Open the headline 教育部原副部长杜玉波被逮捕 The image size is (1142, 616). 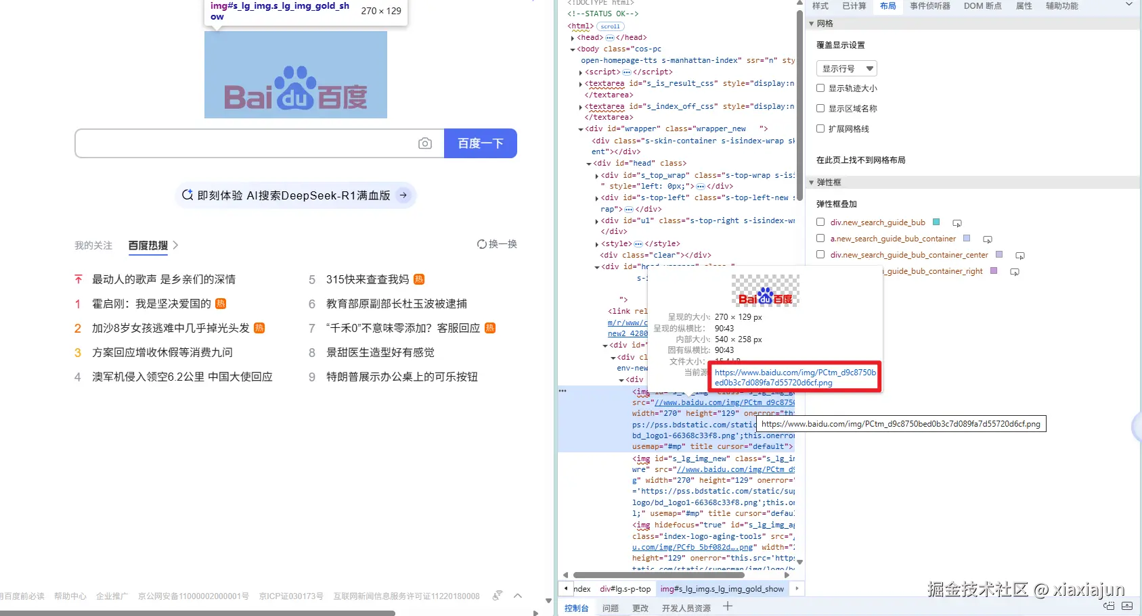tap(397, 304)
